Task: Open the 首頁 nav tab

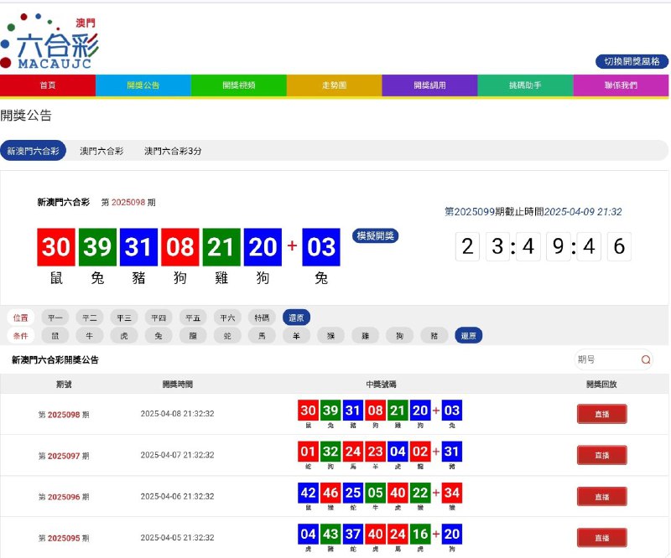Action: [x=48, y=85]
